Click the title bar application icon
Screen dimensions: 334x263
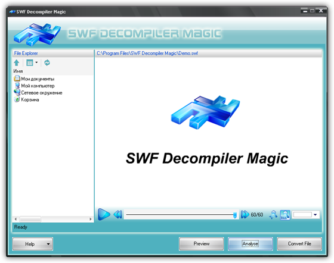coord(13,12)
